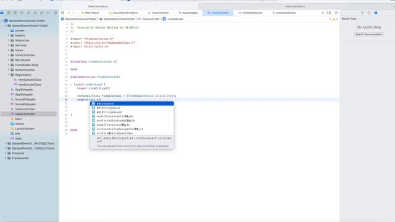Switch to the newSampleClass header (h) tab
Viewport: 395px width, 222px height.
coord(284,12)
